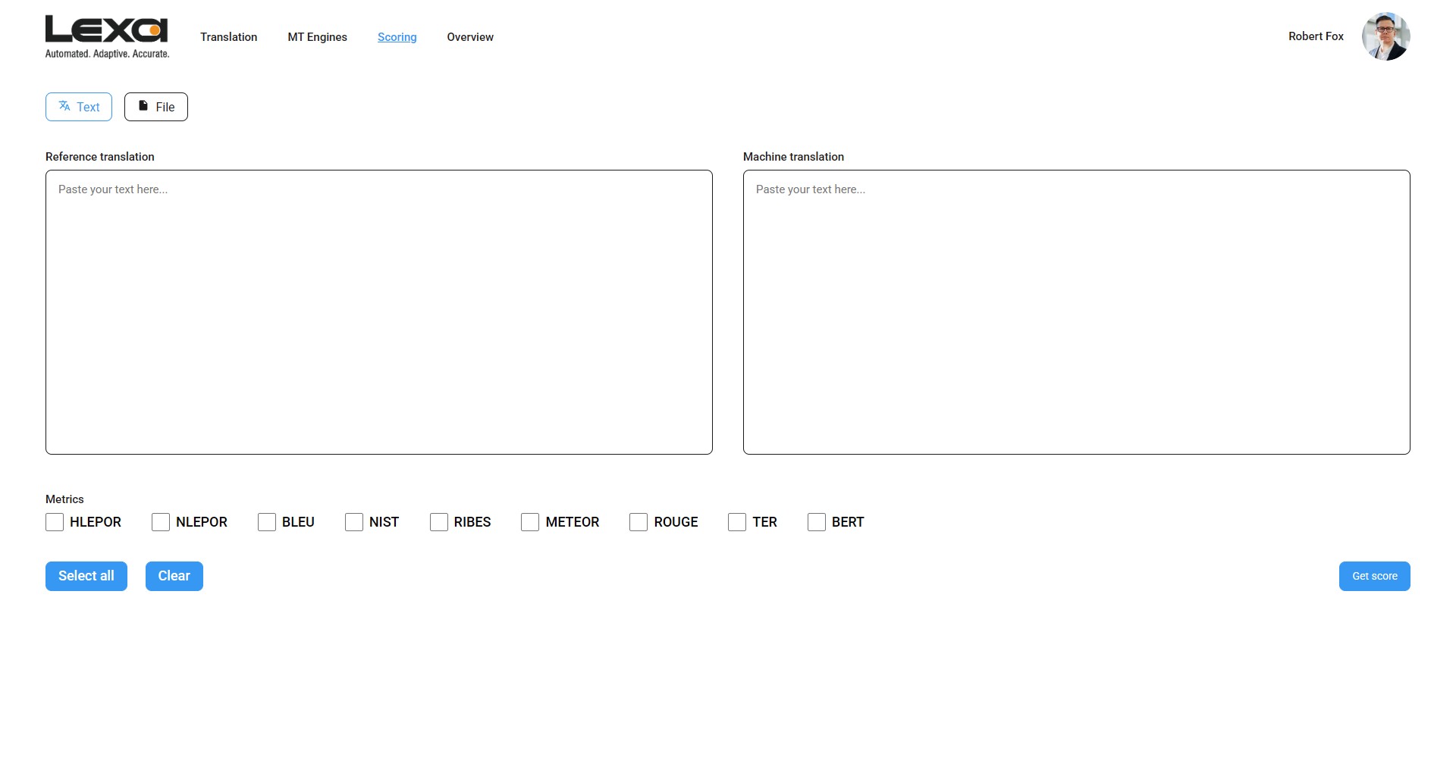This screenshot has height=782, width=1456.
Task: Enable the METEOR metric
Action: click(530, 522)
